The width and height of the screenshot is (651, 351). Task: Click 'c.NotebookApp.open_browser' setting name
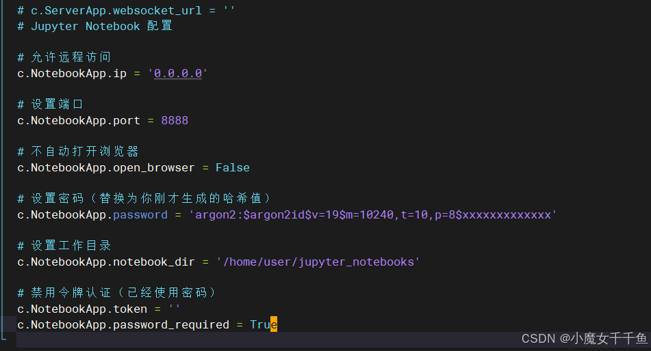tap(106, 168)
